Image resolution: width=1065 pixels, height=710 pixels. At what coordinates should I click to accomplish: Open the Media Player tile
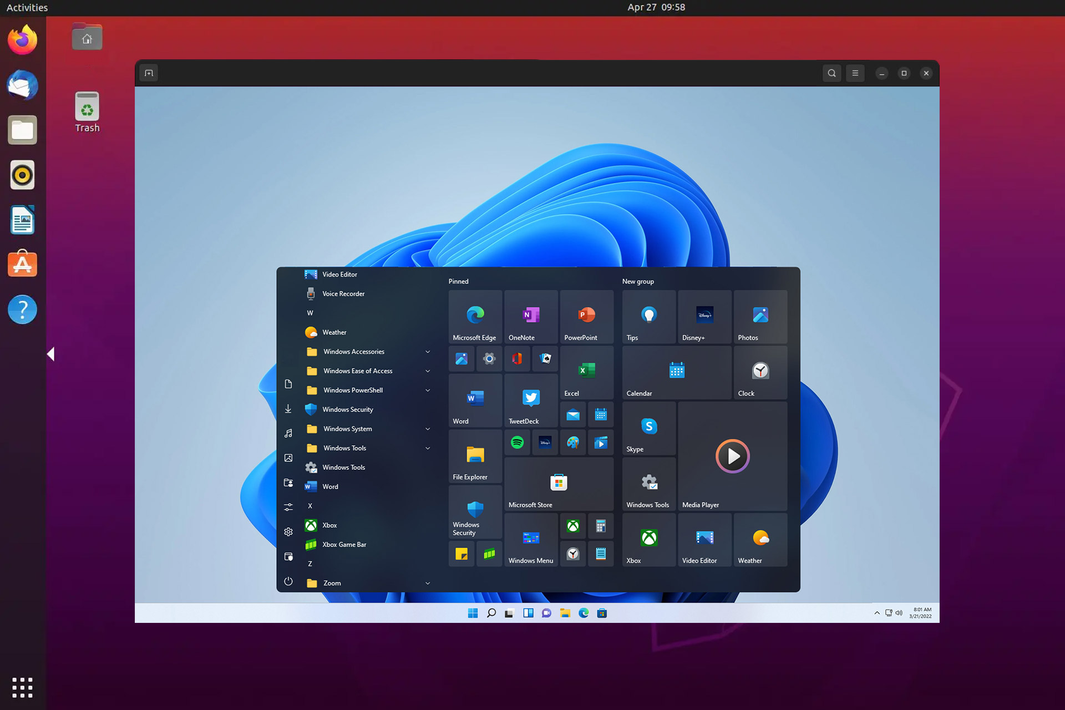tap(732, 456)
